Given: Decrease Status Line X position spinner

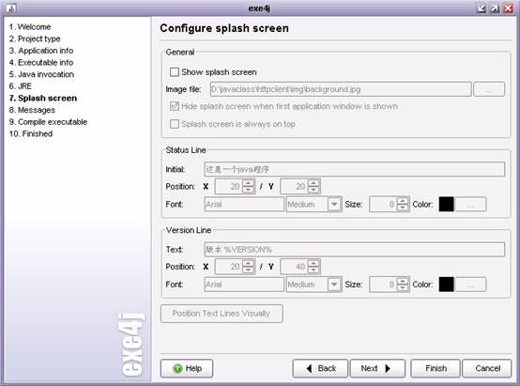Looking at the screenshot, I should point(248,190).
